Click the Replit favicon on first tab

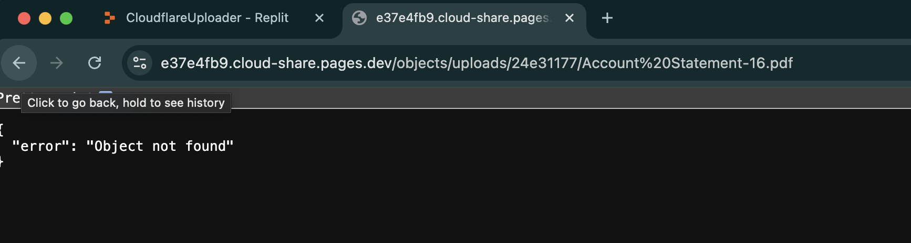109,18
